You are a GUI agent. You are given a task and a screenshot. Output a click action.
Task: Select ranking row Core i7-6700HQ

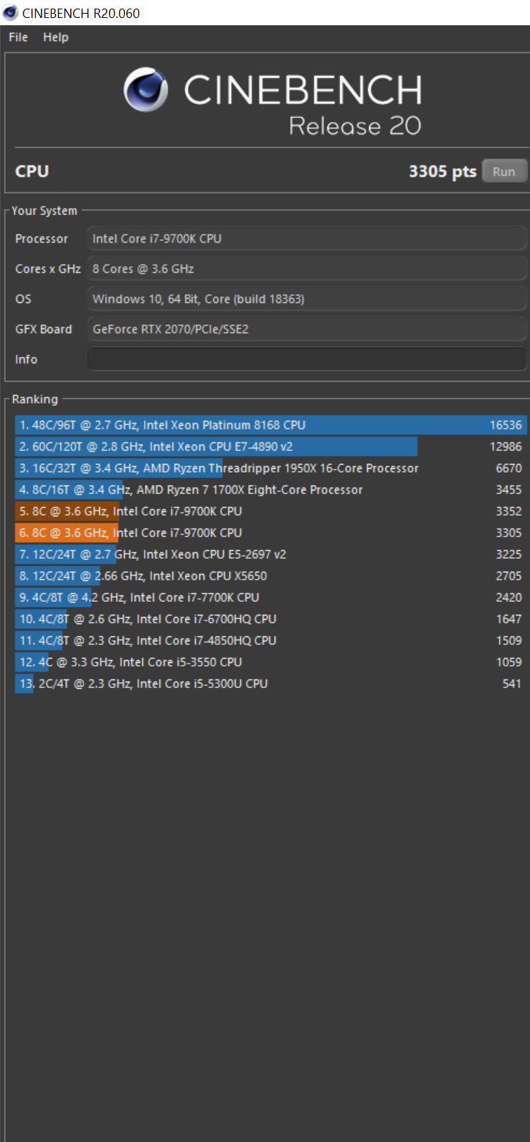click(x=271, y=619)
